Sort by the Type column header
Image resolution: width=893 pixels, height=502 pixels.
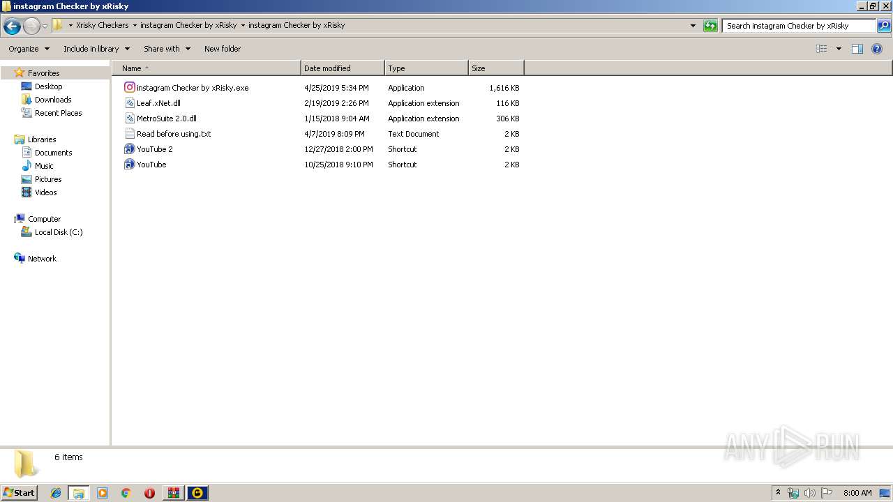pyautogui.click(x=426, y=68)
